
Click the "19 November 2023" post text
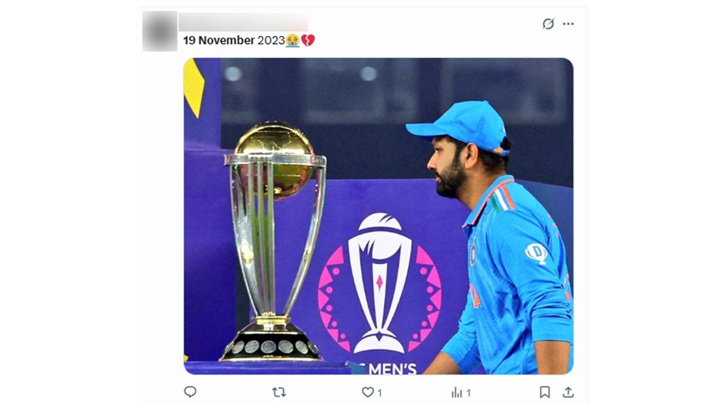(234, 41)
